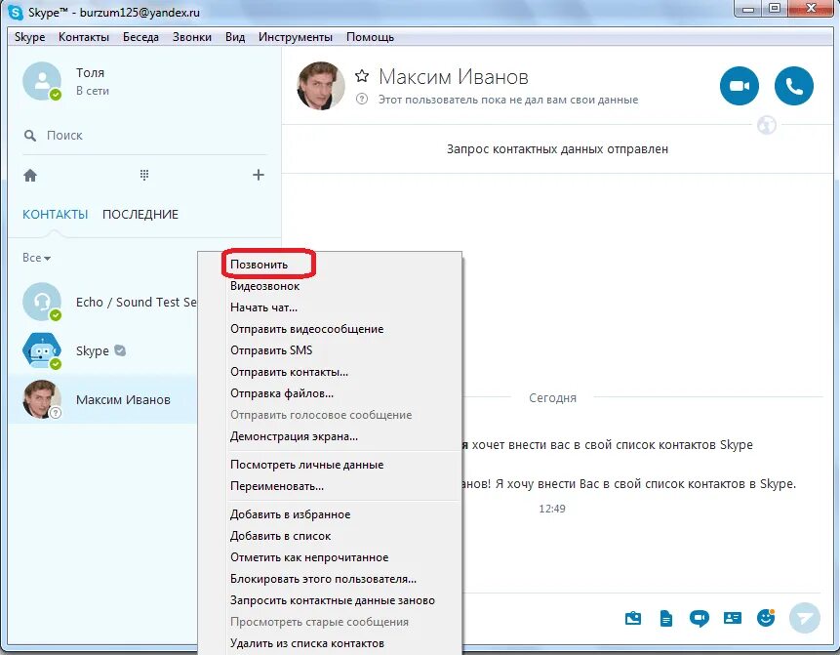Select Отправить видеосообщение menu entry
This screenshot has height=655, width=840.
point(330,329)
